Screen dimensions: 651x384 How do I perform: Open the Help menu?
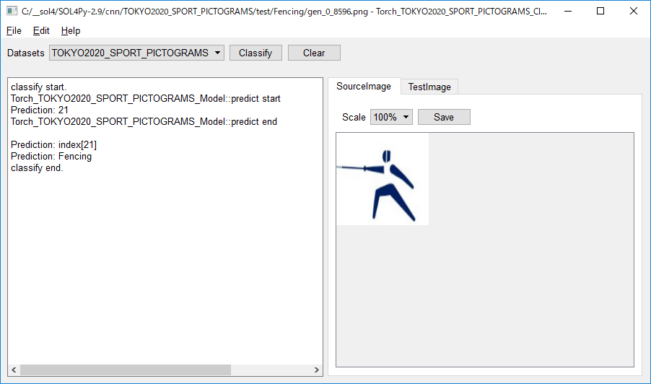(x=71, y=31)
